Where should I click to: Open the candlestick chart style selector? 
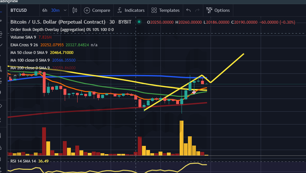coord(75,10)
